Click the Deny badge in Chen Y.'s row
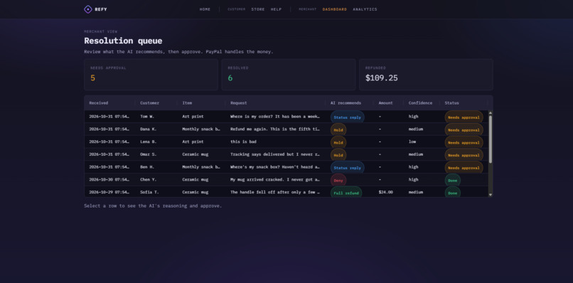The width and height of the screenshot is (573, 283). coord(338,181)
